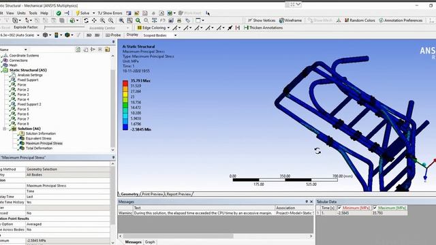This screenshot has width=436, height=245.
Task: Open the Solve dropdown arrow
Action: pyautogui.click(x=94, y=13)
